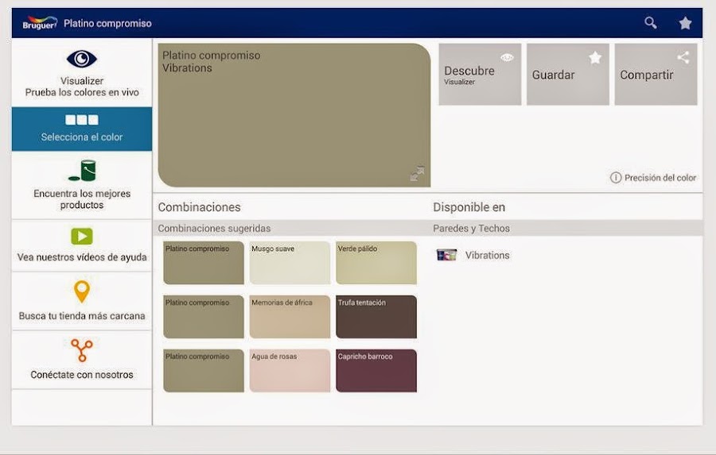Select the Memorias de áfrica swatch

pos(290,317)
